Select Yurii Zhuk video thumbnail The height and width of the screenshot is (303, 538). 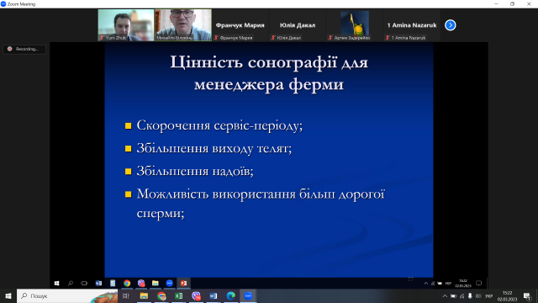[x=126, y=25]
